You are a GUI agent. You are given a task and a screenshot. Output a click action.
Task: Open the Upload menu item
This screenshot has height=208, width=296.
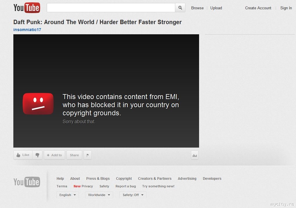216,8
